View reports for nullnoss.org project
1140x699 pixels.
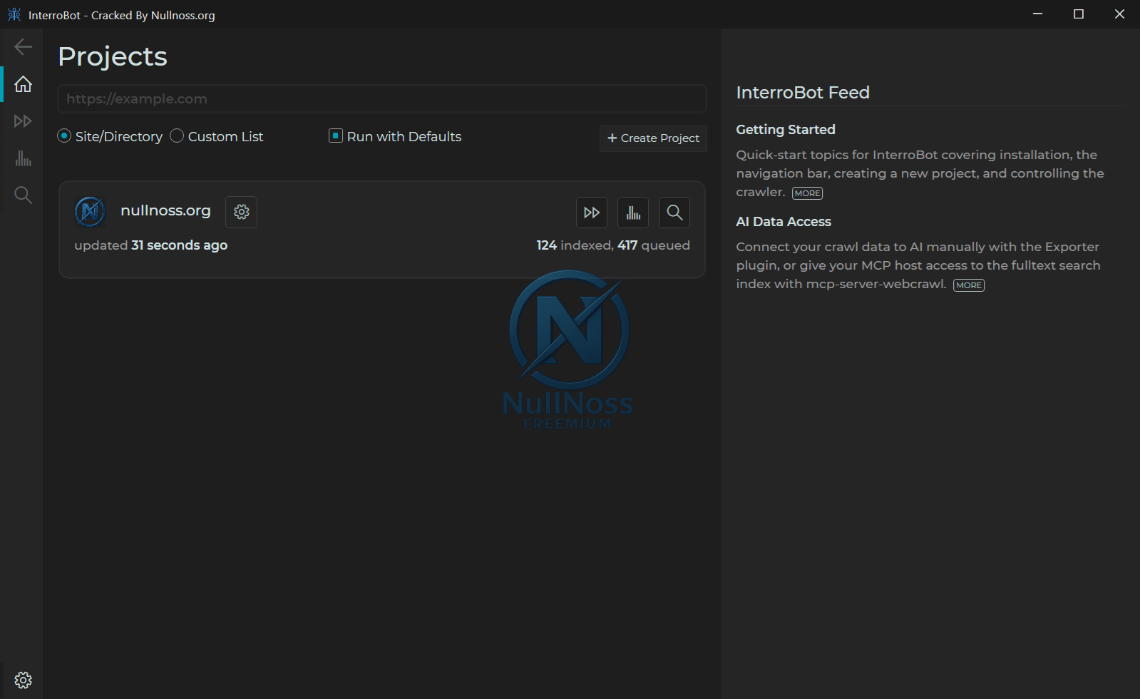(x=633, y=213)
